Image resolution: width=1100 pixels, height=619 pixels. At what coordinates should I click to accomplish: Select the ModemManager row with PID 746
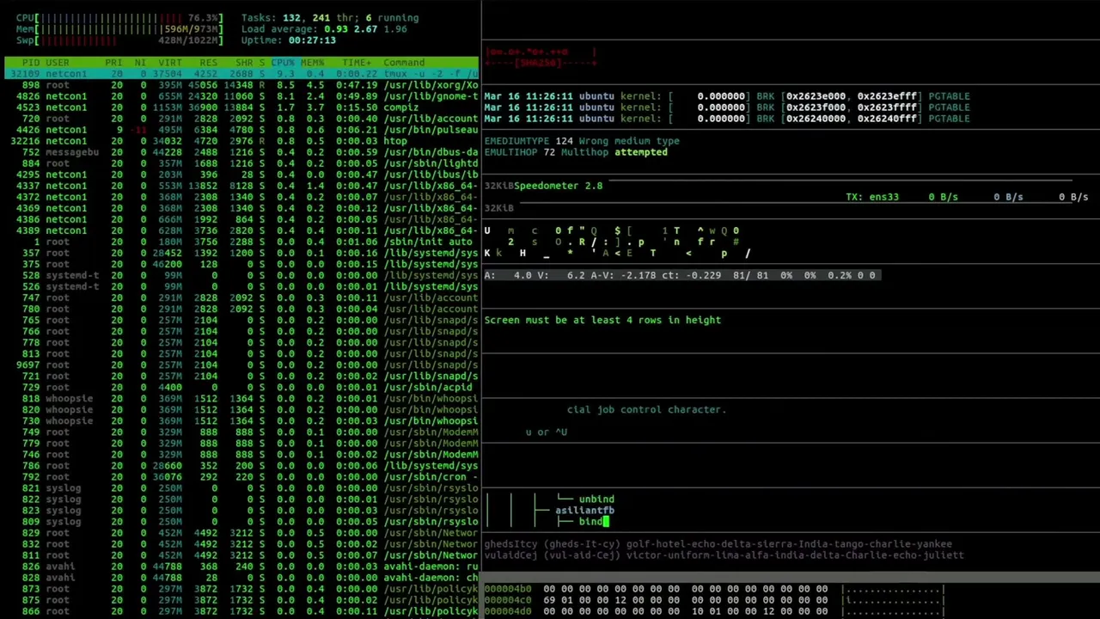click(x=241, y=454)
